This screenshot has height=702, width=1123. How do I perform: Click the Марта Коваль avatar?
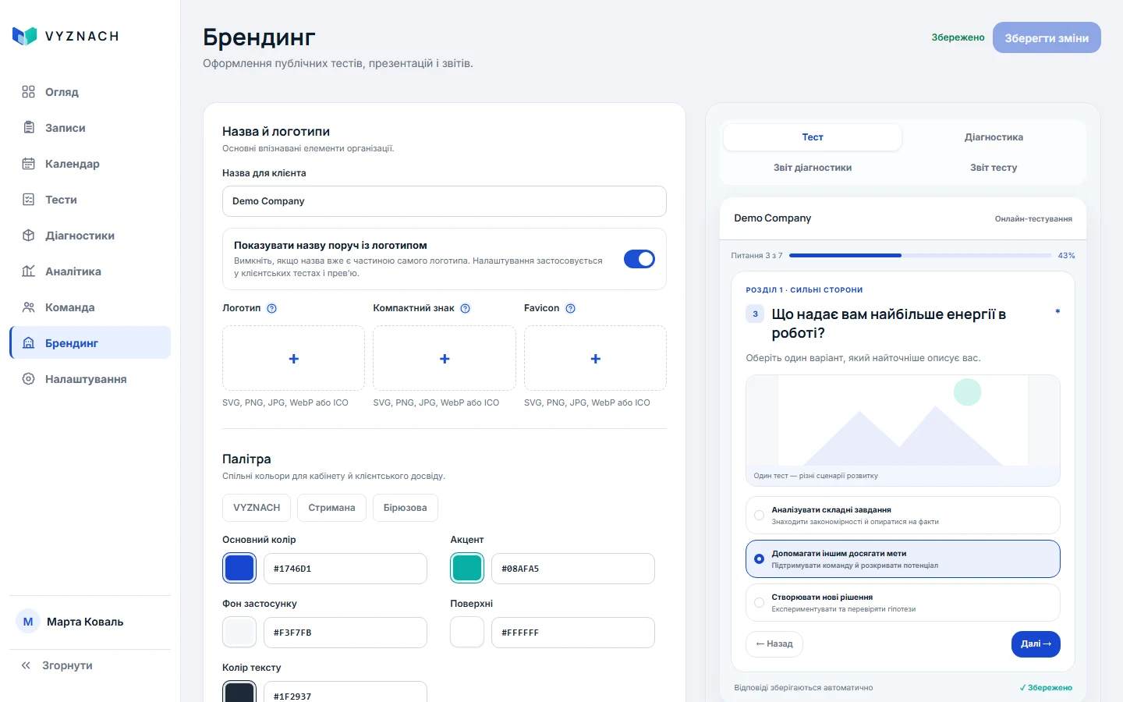pyautogui.click(x=28, y=622)
